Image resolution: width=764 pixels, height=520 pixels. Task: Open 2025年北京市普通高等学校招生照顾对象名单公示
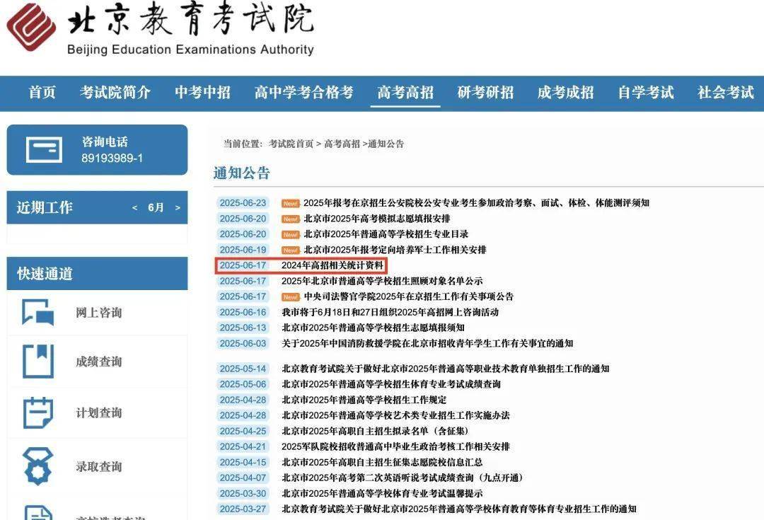(x=382, y=281)
